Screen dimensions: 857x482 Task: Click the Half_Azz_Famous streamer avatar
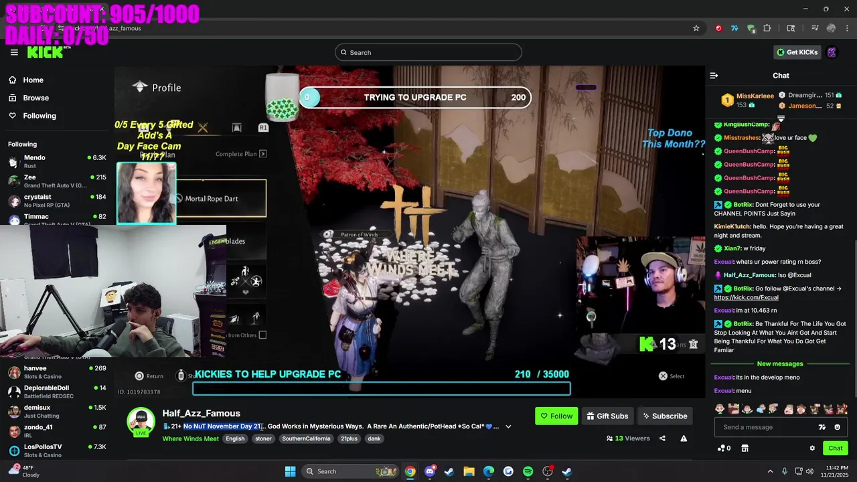click(141, 422)
